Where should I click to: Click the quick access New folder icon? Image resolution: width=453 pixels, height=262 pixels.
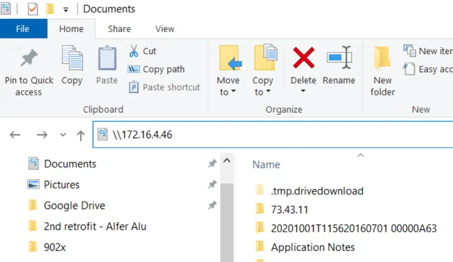click(50, 9)
